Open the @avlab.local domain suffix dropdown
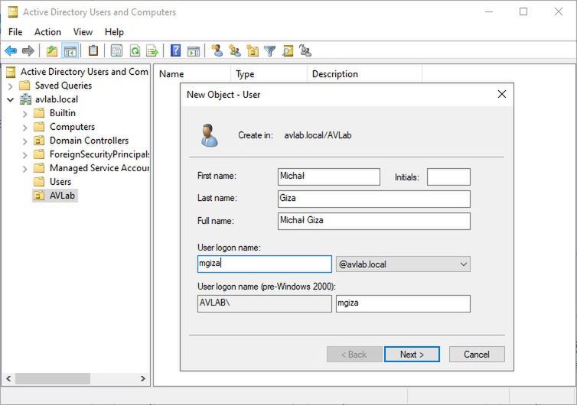Image resolution: width=577 pixels, height=405 pixels. 403,264
